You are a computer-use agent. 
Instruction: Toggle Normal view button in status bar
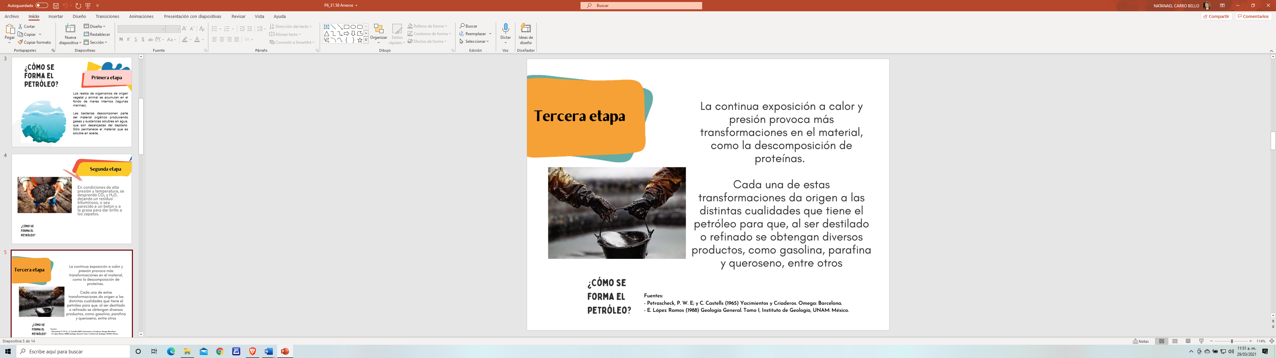[x=1162, y=341]
